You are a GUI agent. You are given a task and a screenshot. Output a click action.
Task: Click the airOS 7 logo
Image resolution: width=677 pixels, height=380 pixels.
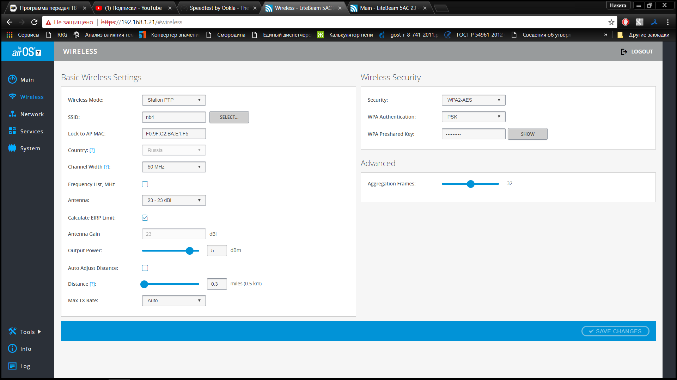coord(27,52)
